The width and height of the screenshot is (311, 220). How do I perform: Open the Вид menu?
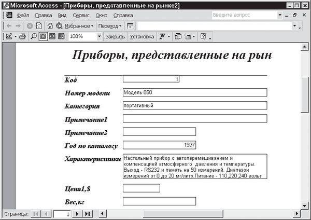pos(62,15)
